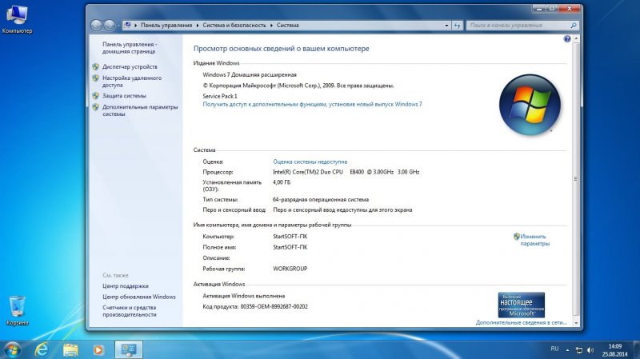
Task: Click Изменить параметры link
Action: point(534,240)
